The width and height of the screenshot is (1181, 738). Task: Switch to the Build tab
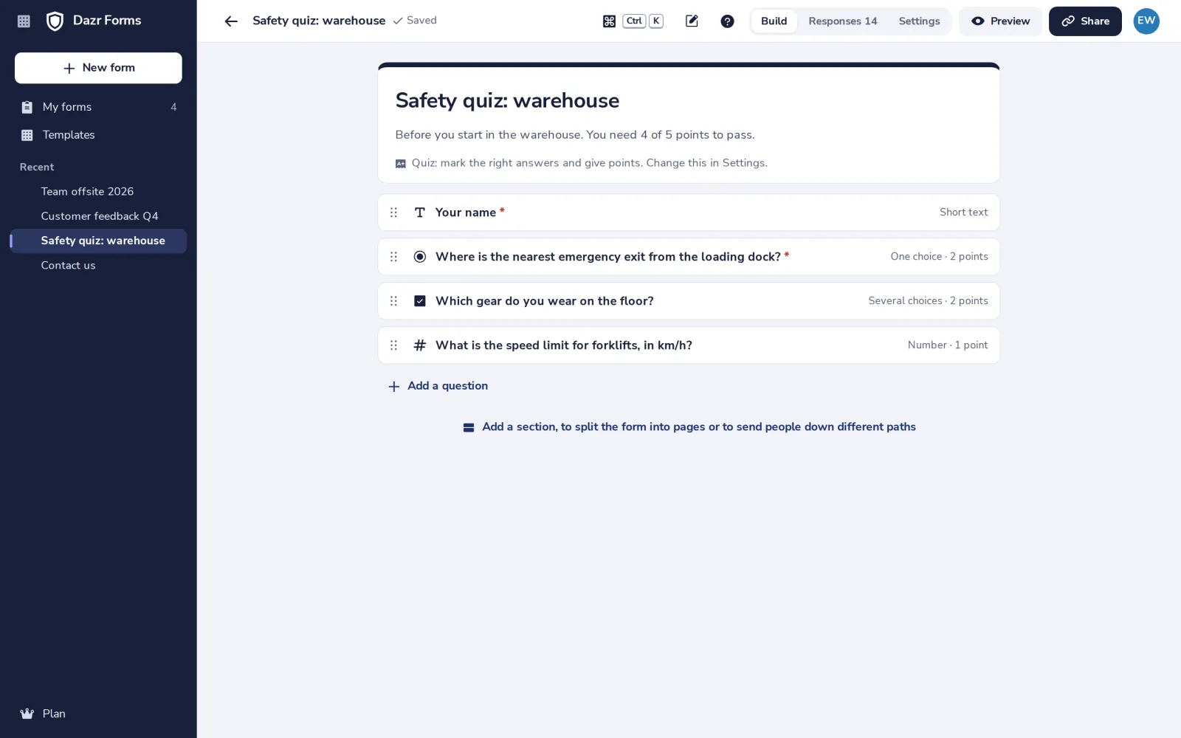774,21
